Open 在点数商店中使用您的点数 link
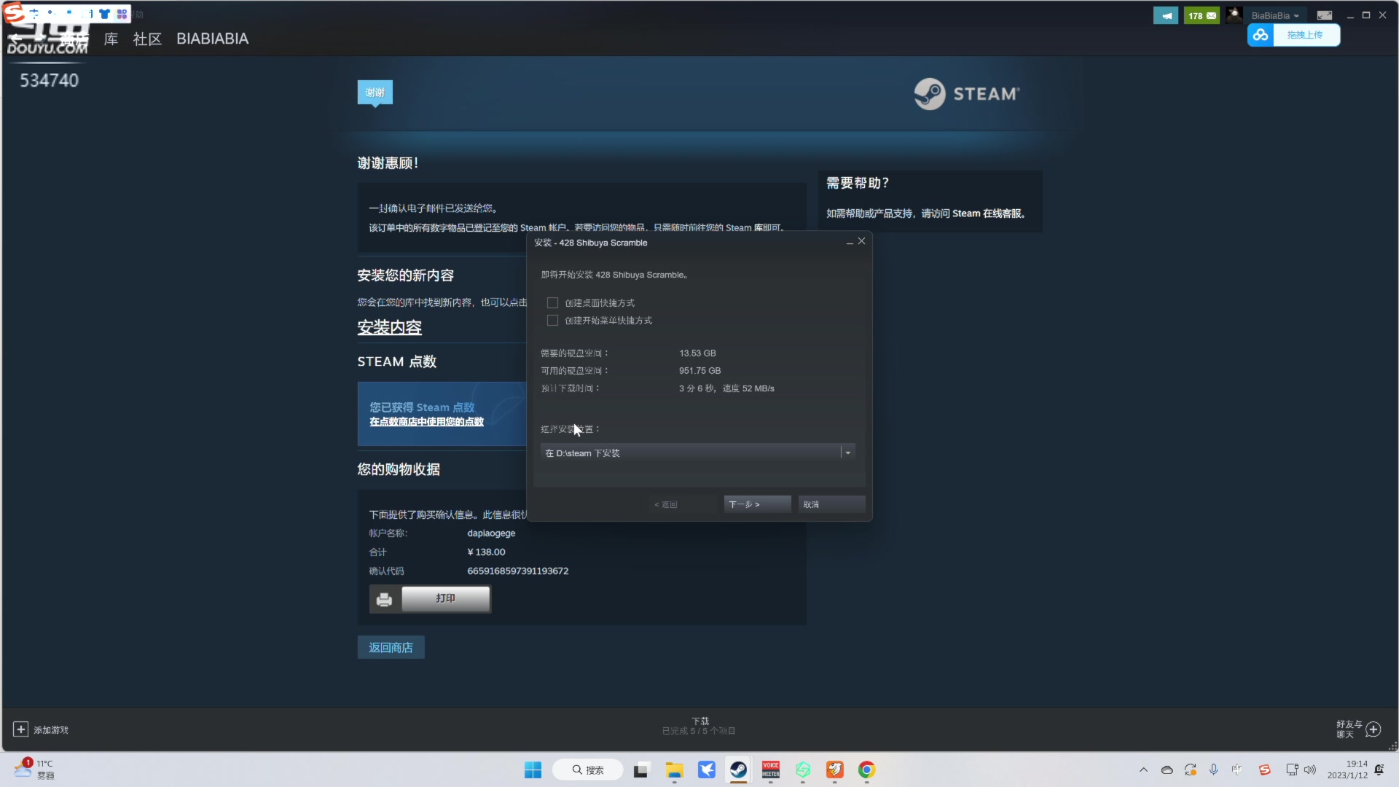Viewport: 1399px width, 787px height. click(x=426, y=422)
